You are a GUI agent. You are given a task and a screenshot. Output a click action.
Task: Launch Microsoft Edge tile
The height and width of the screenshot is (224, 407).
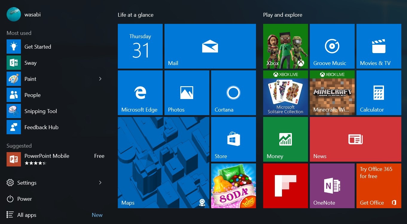click(140, 93)
